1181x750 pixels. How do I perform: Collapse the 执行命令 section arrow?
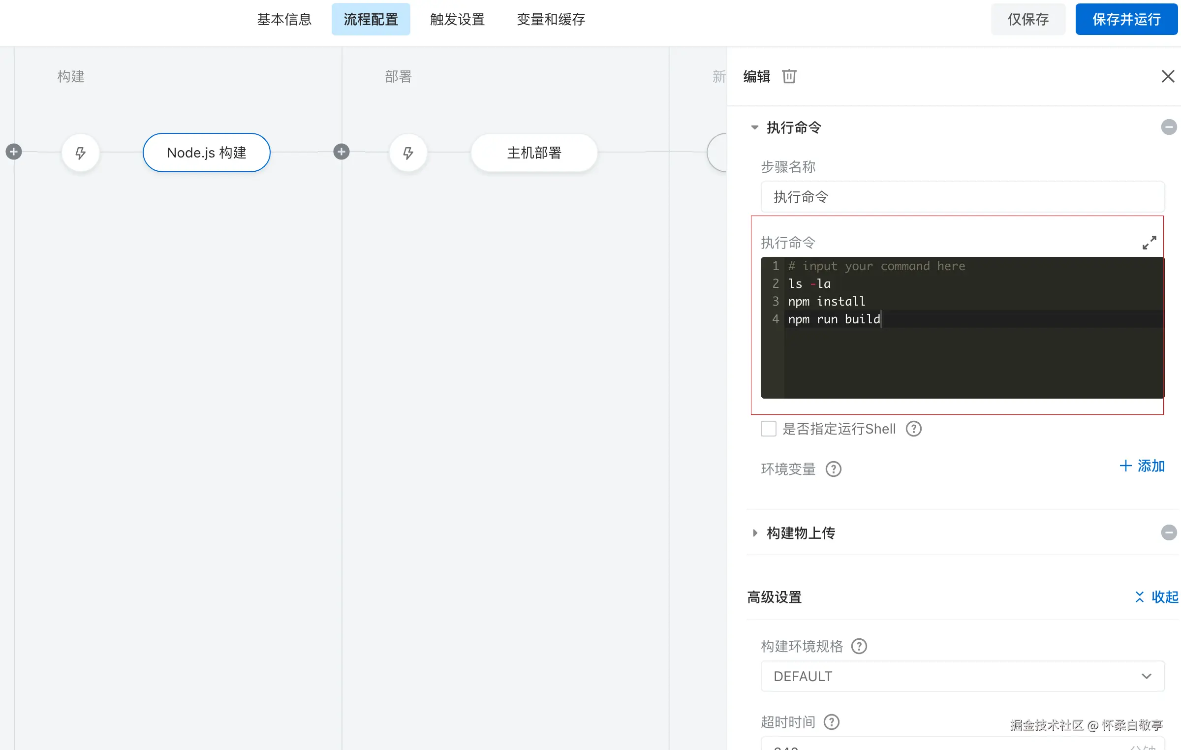pos(754,127)
